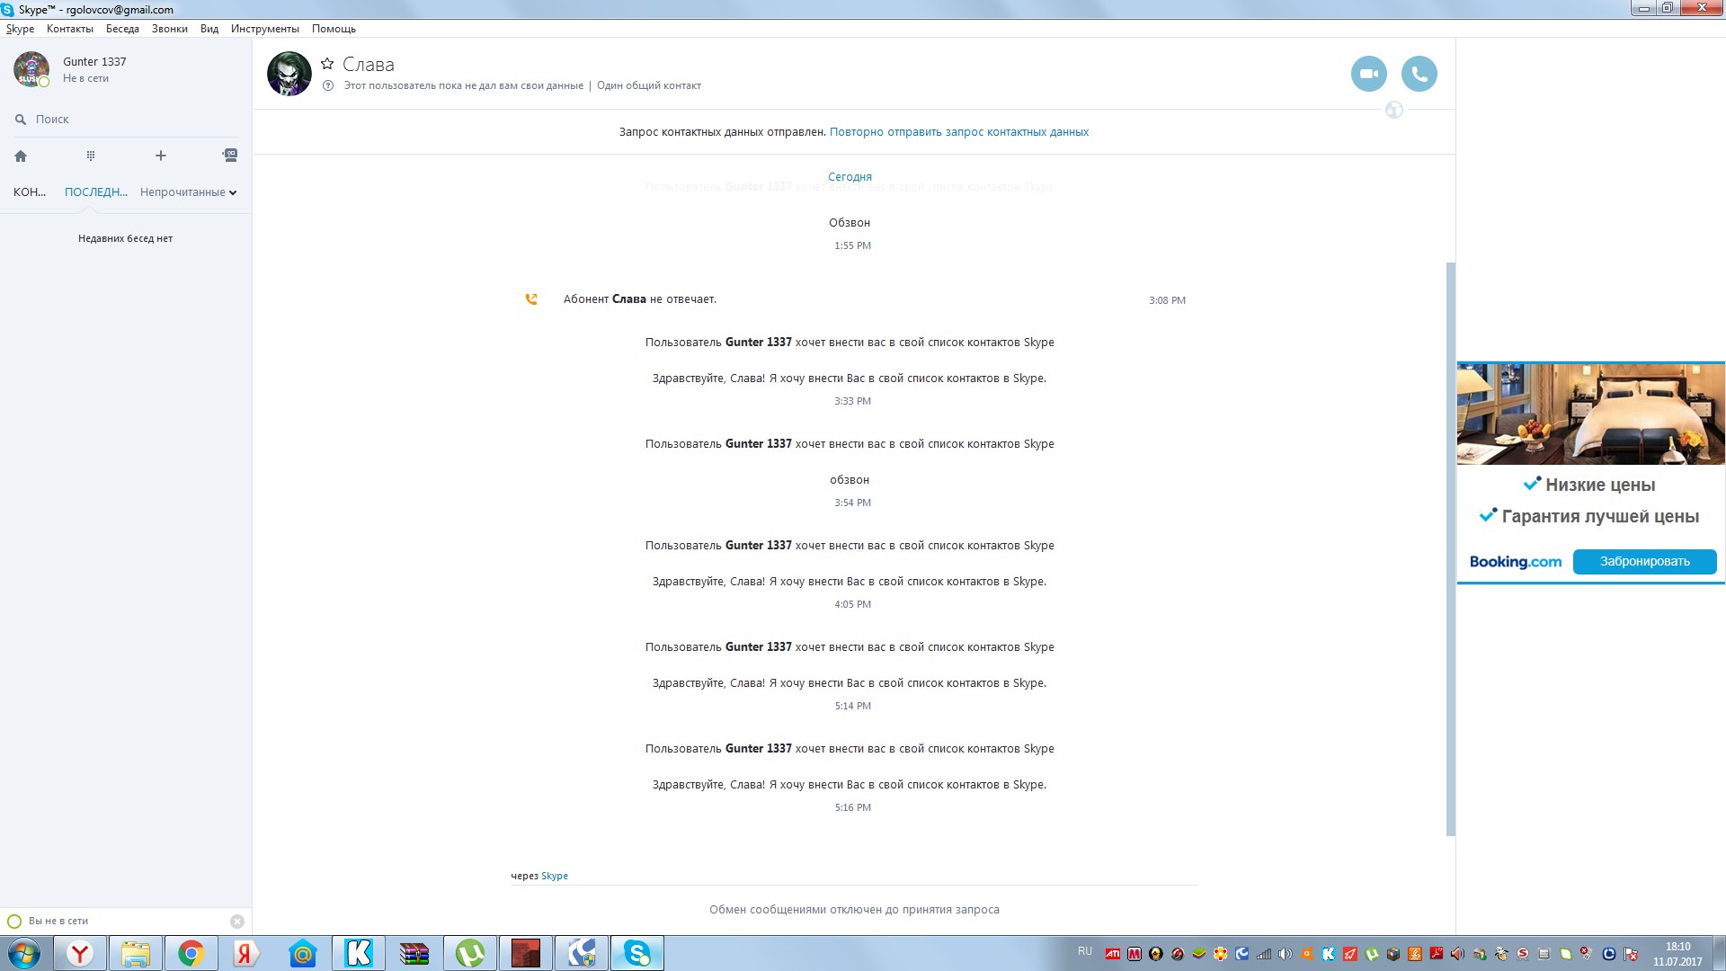Switch to the ПОСЛЕДН... tab
The width and height of the screenshot is (1726, 971).
(95, 192)
